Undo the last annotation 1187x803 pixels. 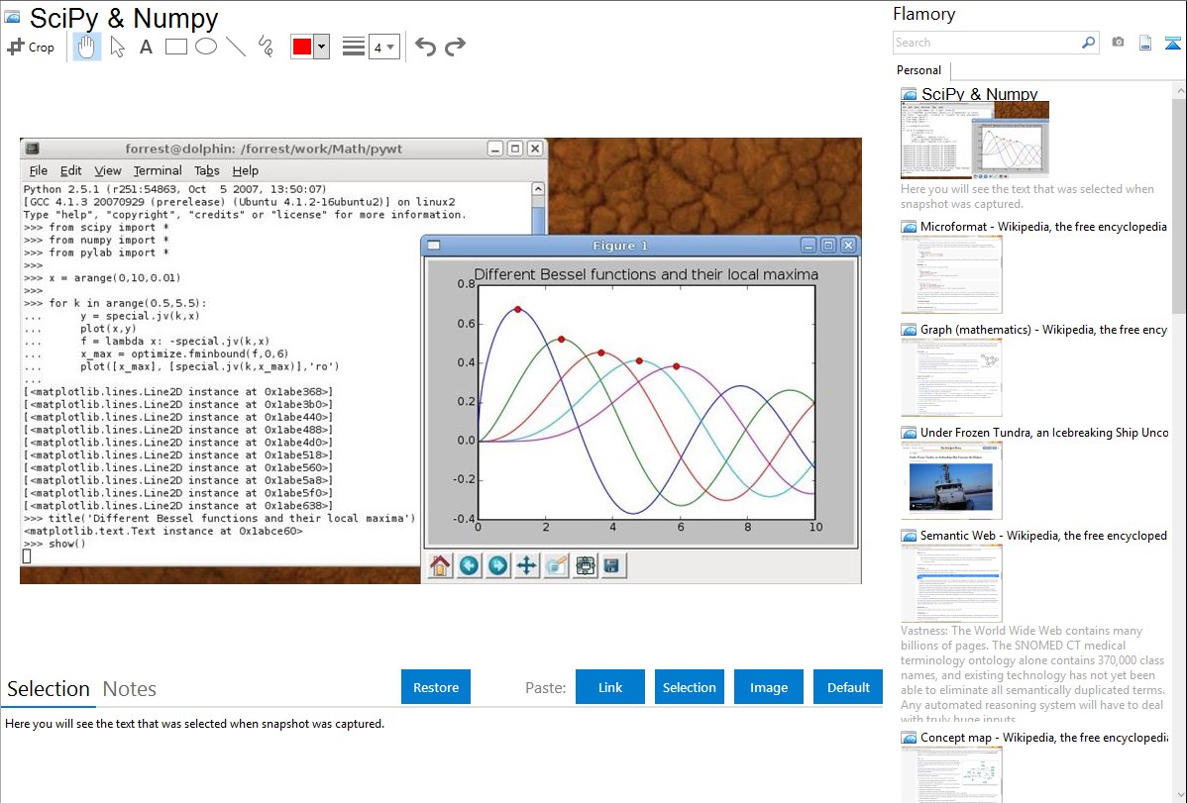click(x=425, y=47)
